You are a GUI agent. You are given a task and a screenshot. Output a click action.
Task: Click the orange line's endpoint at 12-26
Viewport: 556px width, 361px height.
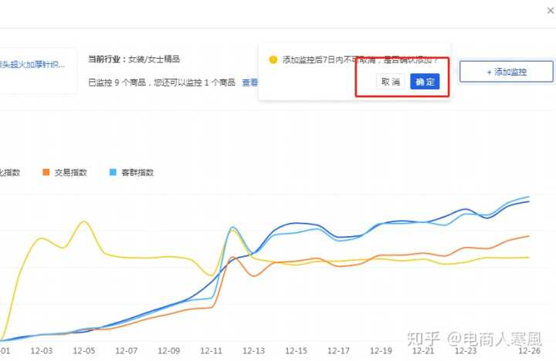529,236
